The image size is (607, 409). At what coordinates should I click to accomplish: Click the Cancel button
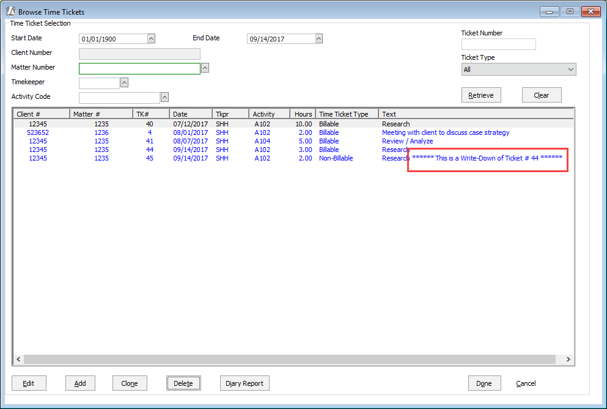(526, 383)
